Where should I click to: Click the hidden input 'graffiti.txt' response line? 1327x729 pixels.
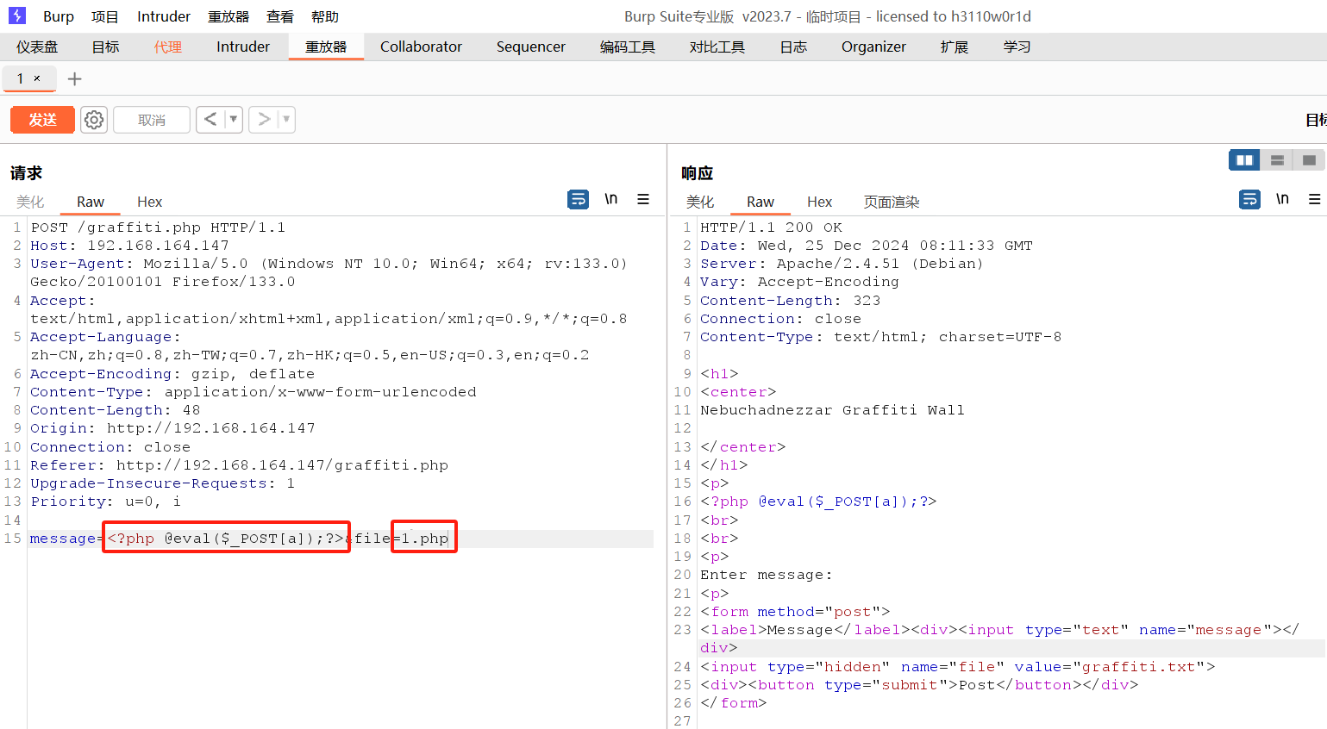pos(957,667)
